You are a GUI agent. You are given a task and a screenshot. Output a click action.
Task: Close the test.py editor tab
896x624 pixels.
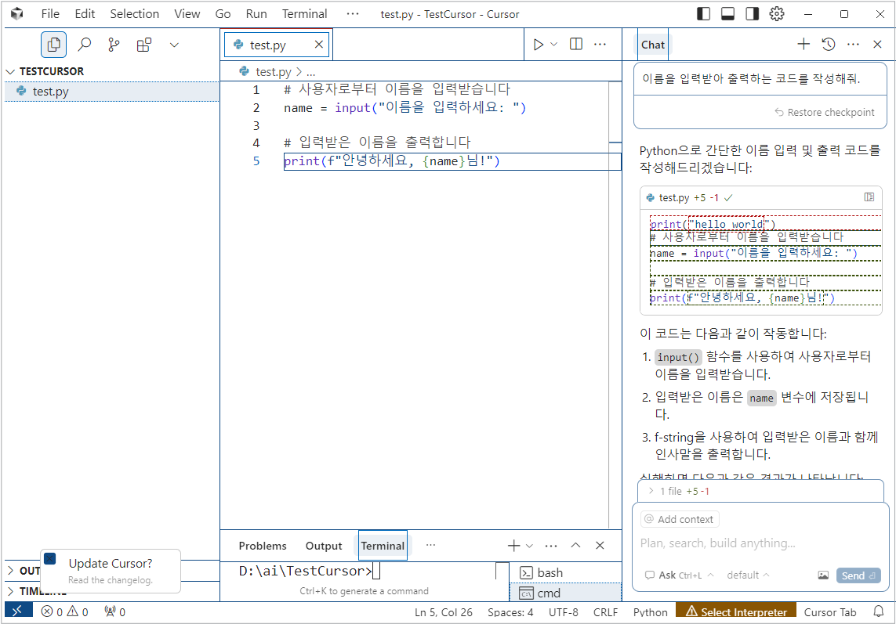coord(319,44)
